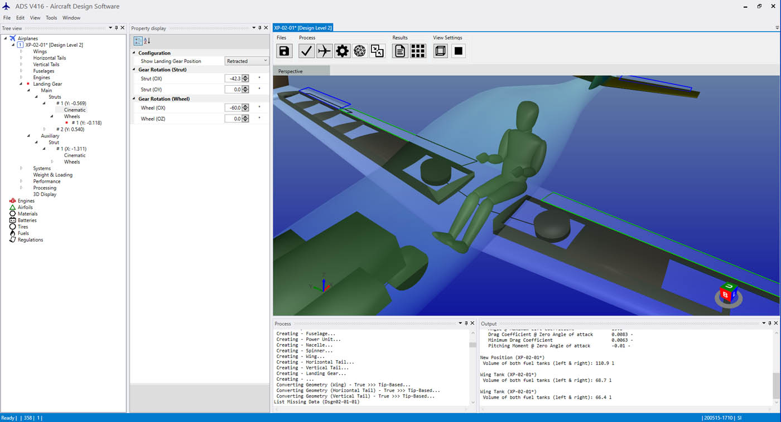Save the current design file
Image resolution: width=781 pixels, height=422 pixels.
tap(285, 50)
